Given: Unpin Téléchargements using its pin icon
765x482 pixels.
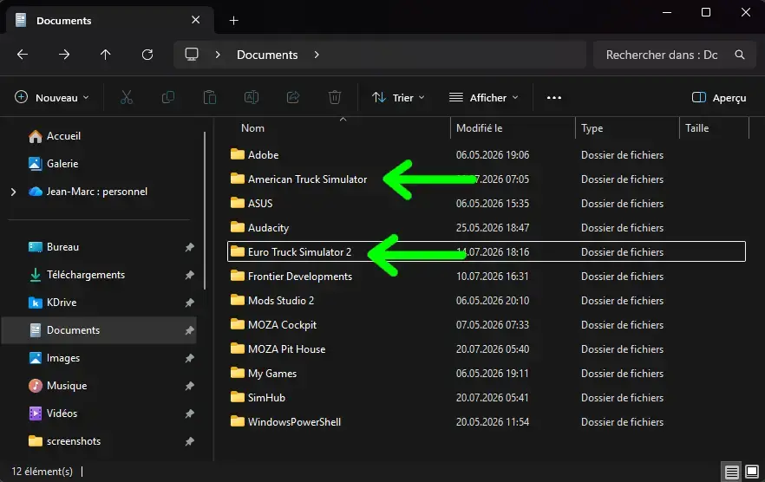Looking at the screenshot, I should point(190,275).
